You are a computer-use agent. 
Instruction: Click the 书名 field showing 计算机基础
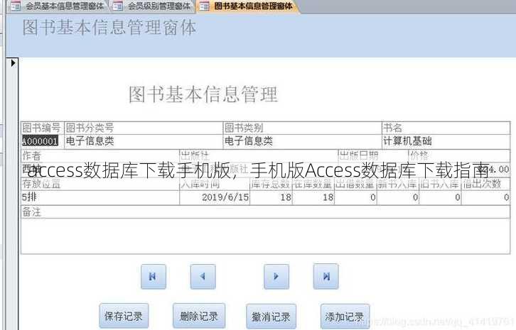pyautogui.click(x=446, y=141)
